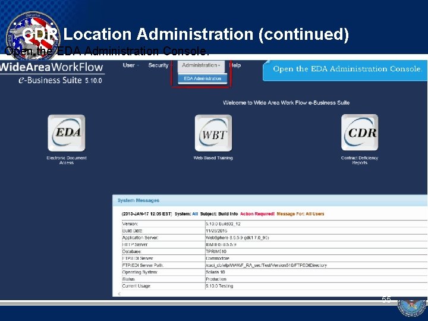Click the Welcome to Wide Area Work Flow text
The width and height of the screenshot is (428, 321).
(286, 103)
